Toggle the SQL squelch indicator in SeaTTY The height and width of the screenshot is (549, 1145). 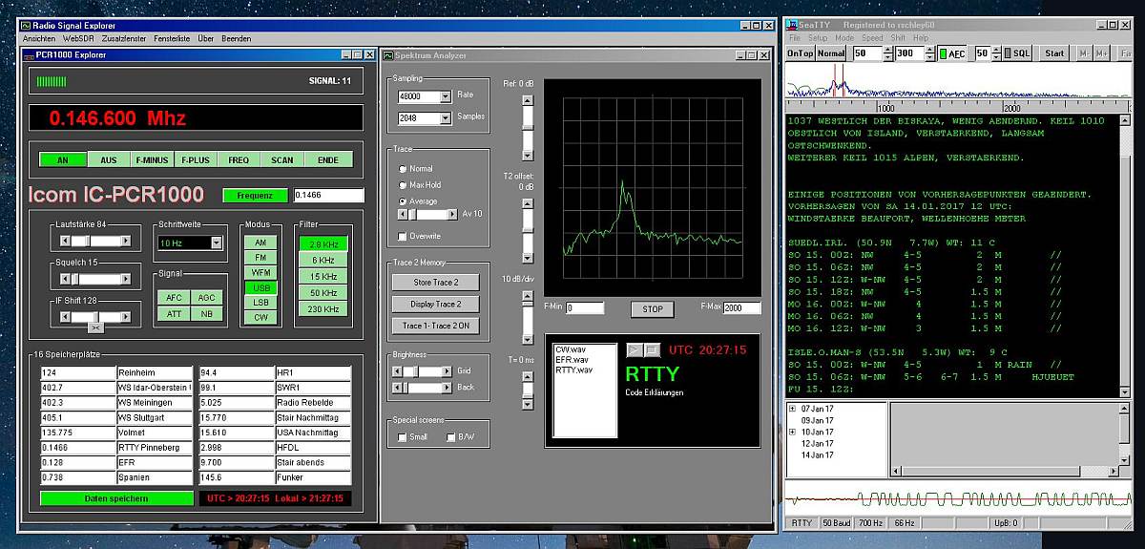click(x=1015, y=53)
